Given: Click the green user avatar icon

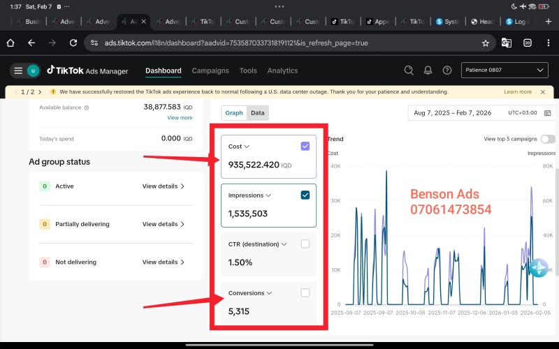Looking at the screenshot, I should click(33, 70).
